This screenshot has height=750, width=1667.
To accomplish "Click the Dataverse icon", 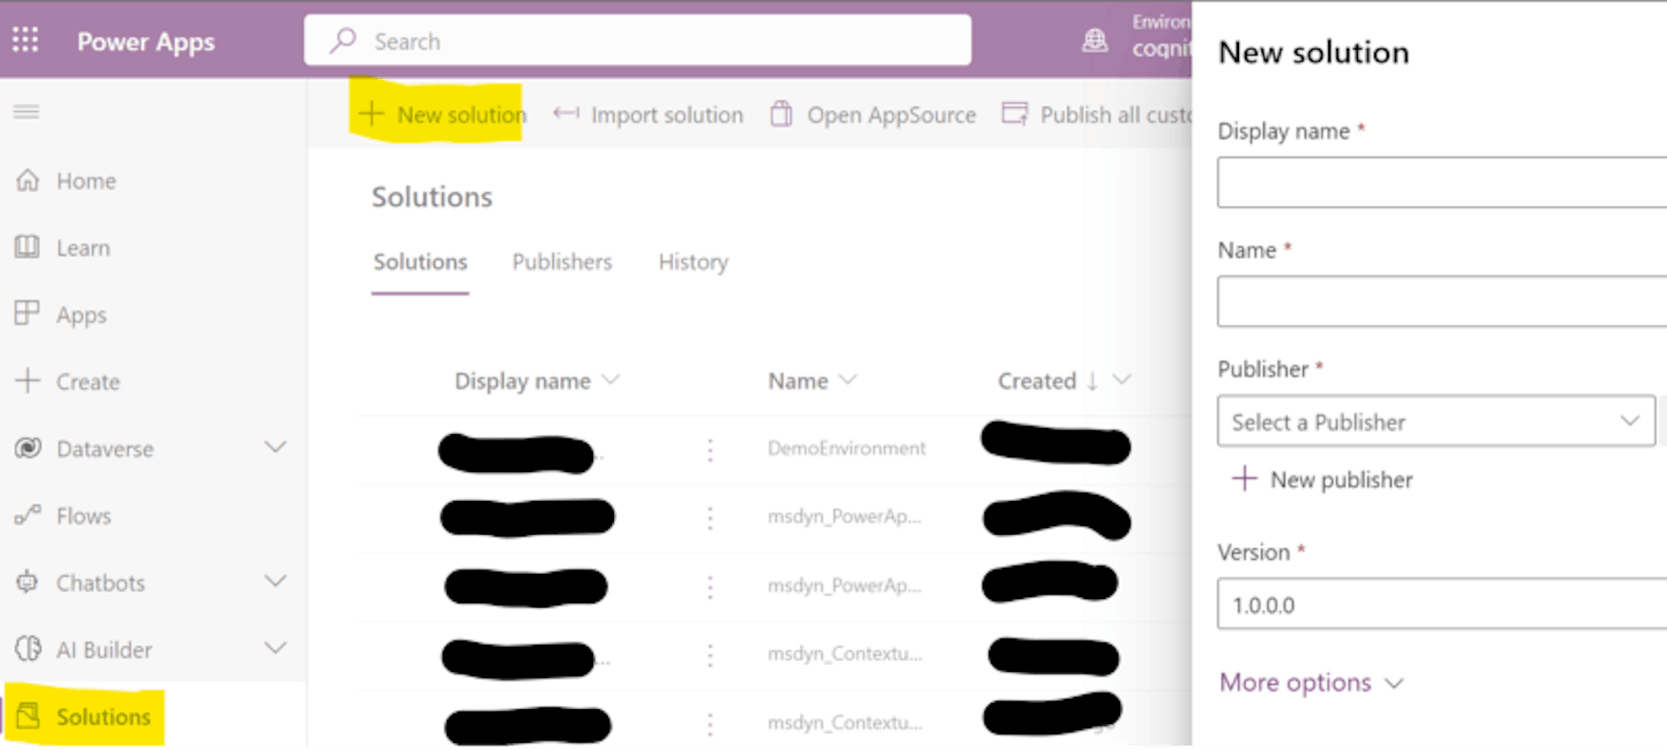I will pos(28,448).
